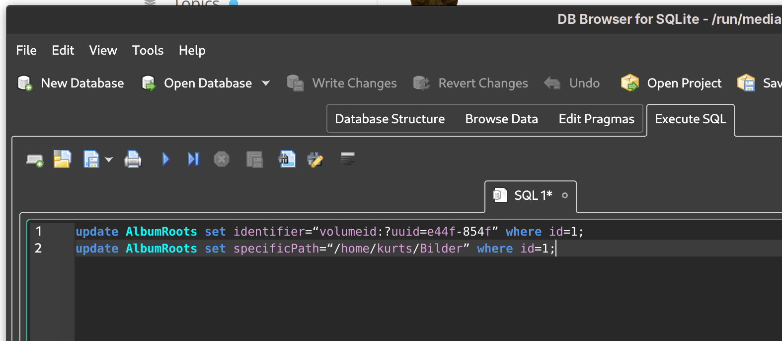The height and width of the screenshot is (341, 782).
Task: Open the Help menu
Action: (x=192, y=50)
